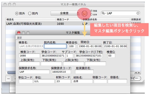Click the 検査名 column header
The width and height of the screenshot is (151, 95).
31,19
